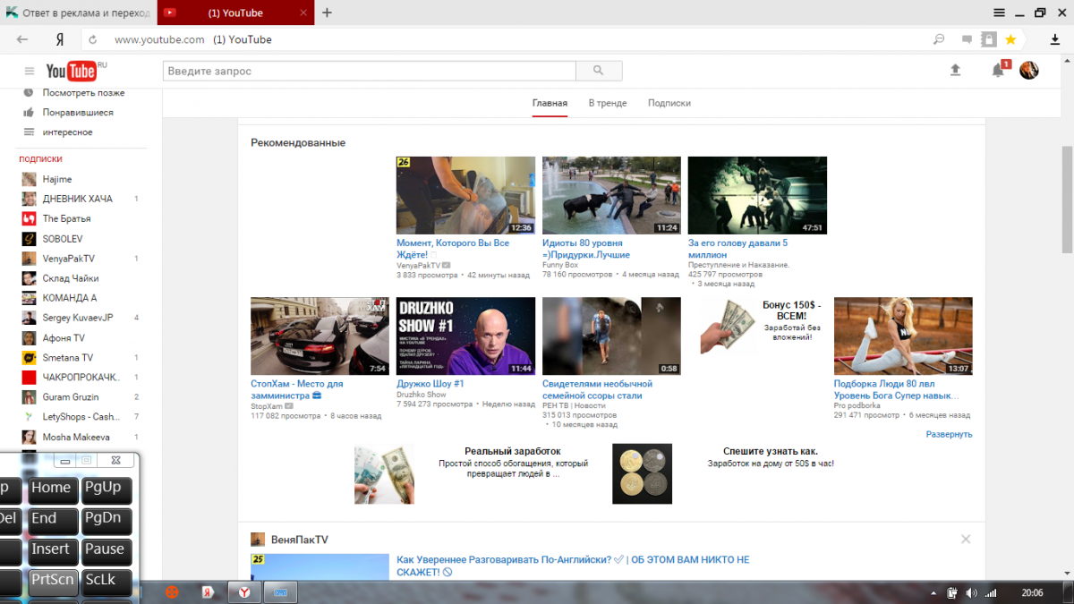
Task: Dismiss the ВеняПакTV section with X
Action: [966, 539]
